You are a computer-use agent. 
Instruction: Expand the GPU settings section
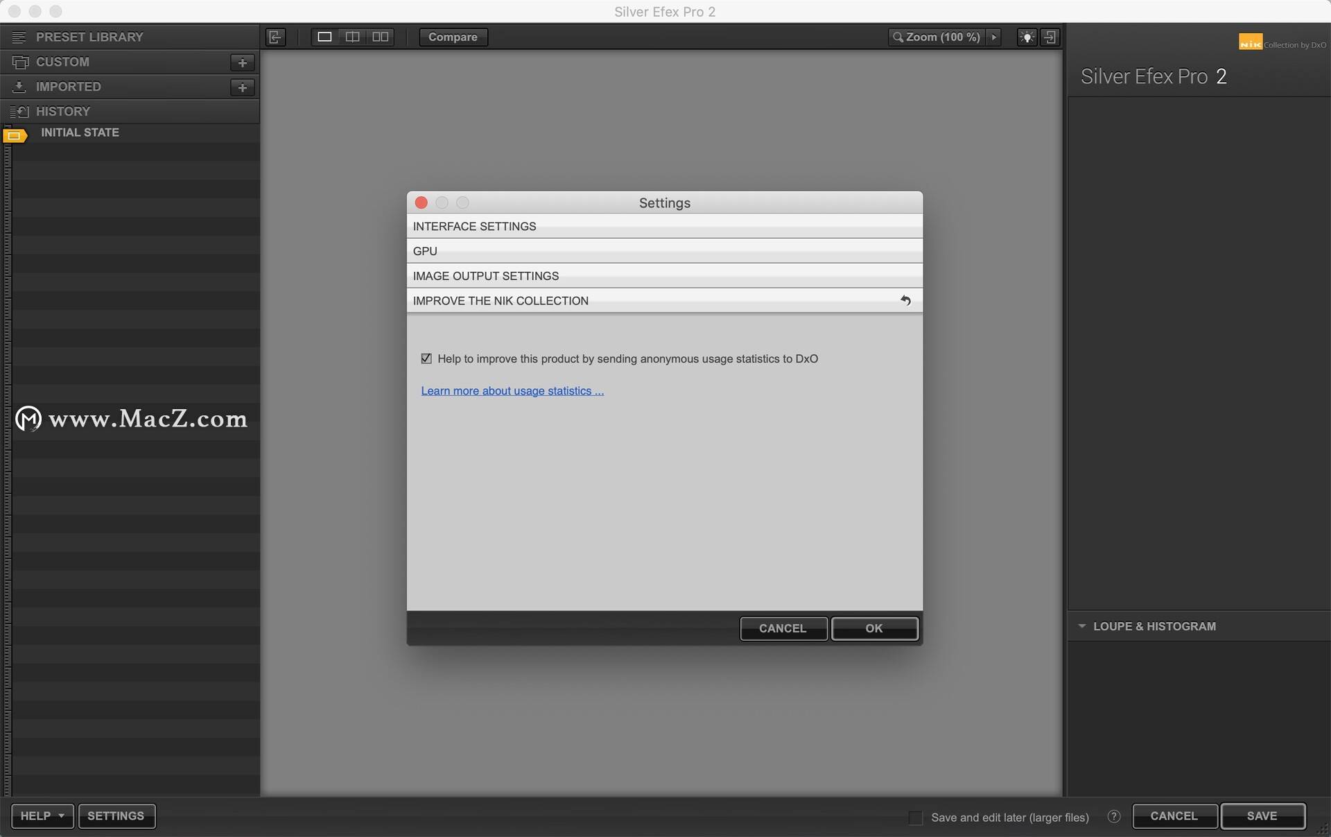(664, 251)
